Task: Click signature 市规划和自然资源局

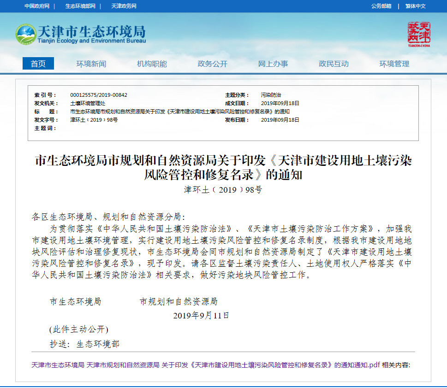Action: [179, 301]
